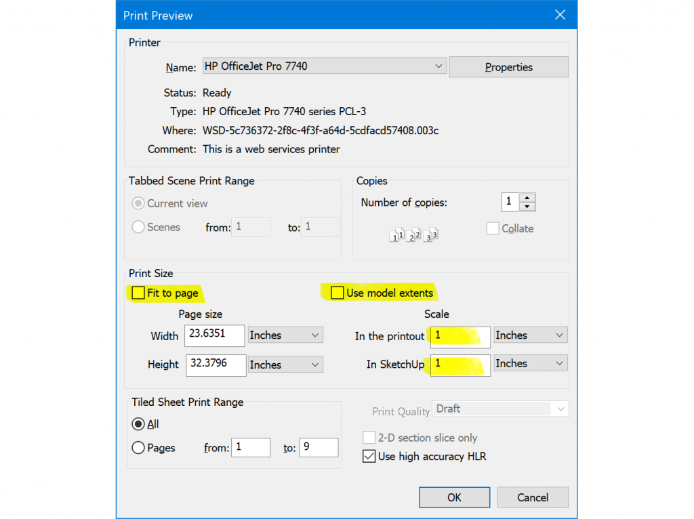Screen dimensions: 694x519
Task: Click the Properties button
Action: click(x=508, y=67)
